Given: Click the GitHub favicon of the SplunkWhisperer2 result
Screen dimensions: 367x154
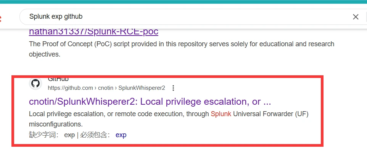Looking at the screenshot, I should tap(35, 83).
